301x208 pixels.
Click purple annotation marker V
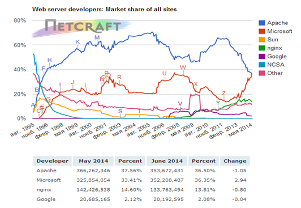180,104
